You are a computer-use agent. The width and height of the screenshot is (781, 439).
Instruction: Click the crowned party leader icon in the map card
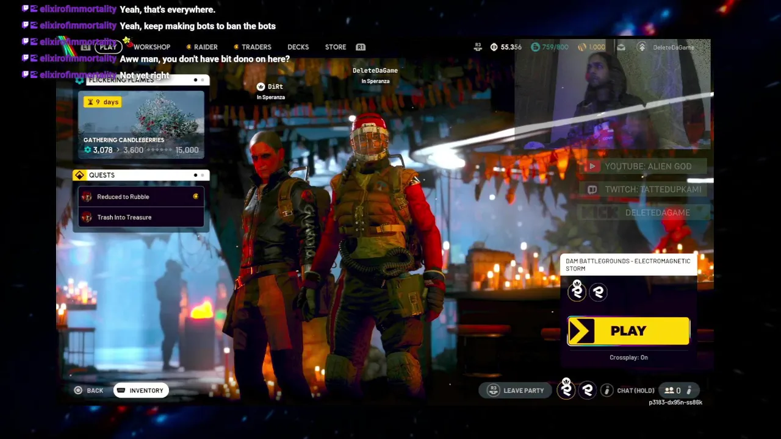[577, 291]
